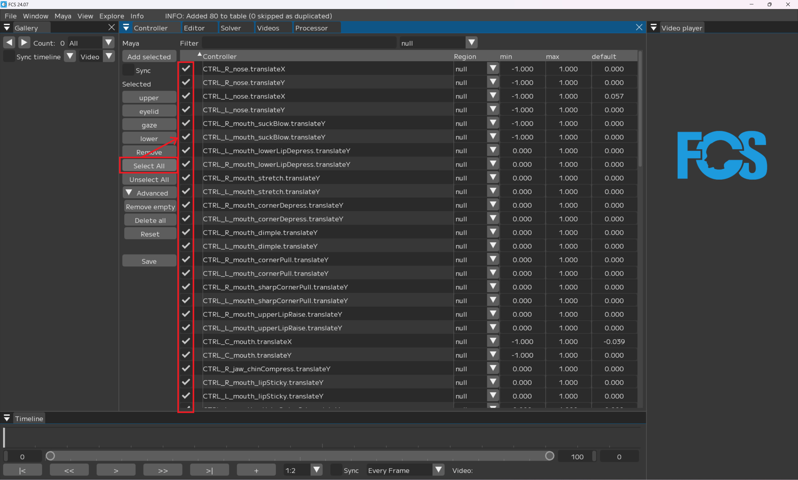
Task: Enable the Sync checkbox under Add selected
Action: [128, 70]
